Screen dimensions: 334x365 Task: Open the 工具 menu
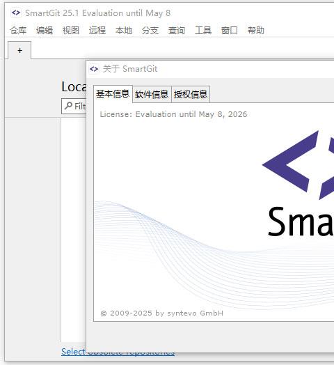click(x=203, y=30)
